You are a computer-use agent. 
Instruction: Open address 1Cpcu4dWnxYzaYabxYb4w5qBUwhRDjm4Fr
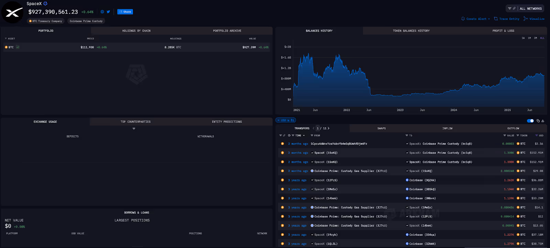[x=339, y=144]
